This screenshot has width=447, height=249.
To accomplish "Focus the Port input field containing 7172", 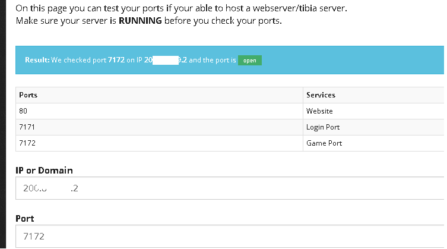I will pos(230,236).
